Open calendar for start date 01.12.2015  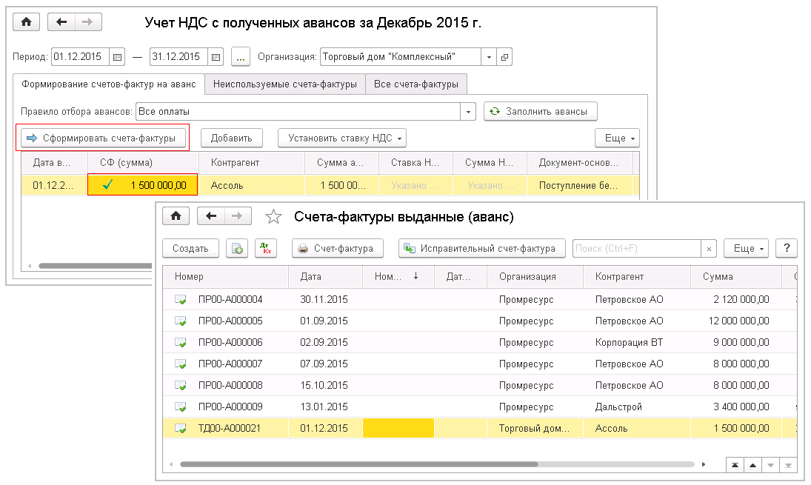(x=117, y=57)
